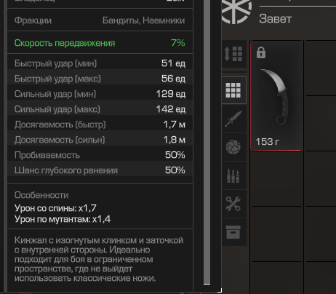The width and height of the screenshot is (336, 294).
Task: Select the wrench and screwdriver tools filter
Action: pyautogui.click(x=233, y=204)
